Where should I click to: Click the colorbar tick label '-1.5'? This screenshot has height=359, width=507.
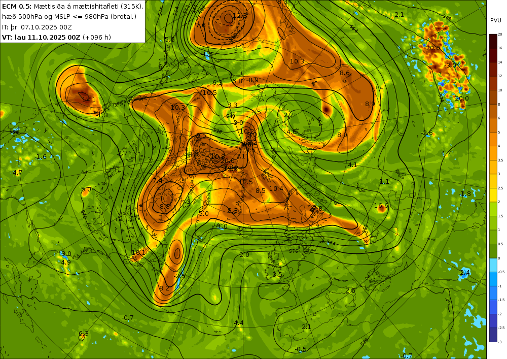pyautogui.click(x=501, y=300)
